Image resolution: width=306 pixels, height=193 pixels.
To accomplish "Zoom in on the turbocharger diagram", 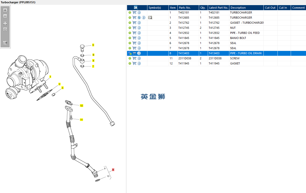I will [x=5, y=10].
